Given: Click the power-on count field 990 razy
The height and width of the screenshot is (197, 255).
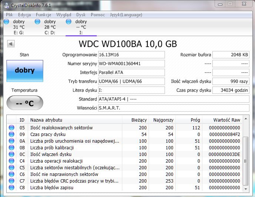Looking at the screenshot, I should click(x=231, y=81).
